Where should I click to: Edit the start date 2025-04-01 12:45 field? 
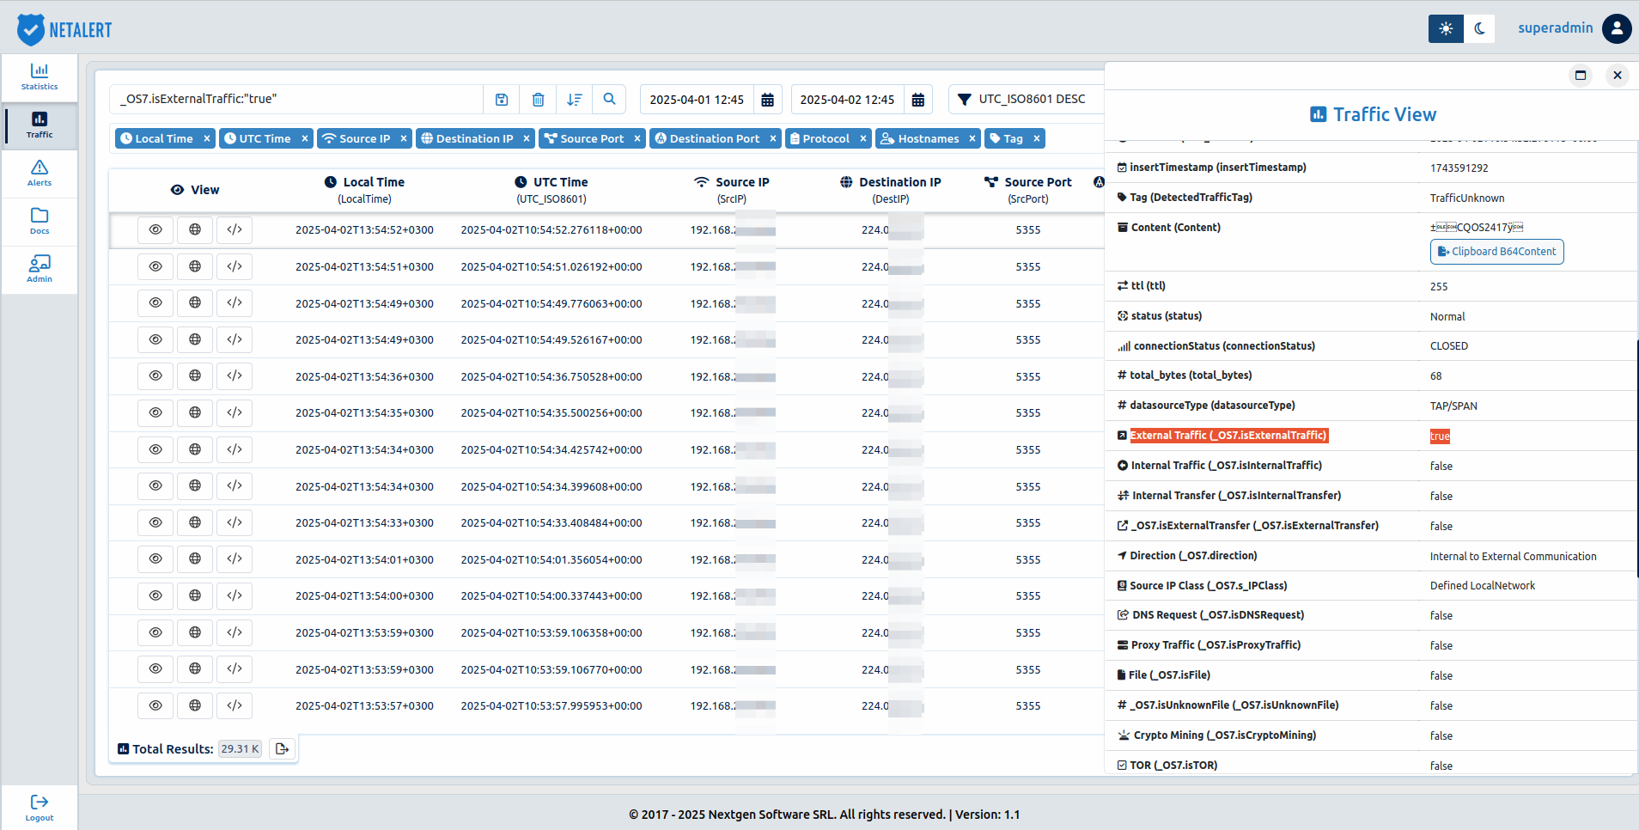pos(697,100)
